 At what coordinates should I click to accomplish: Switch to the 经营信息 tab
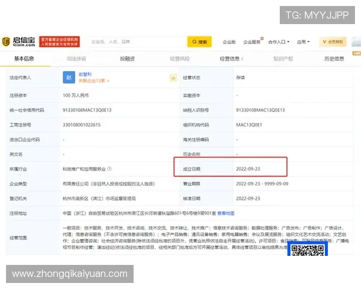[231, 59]
